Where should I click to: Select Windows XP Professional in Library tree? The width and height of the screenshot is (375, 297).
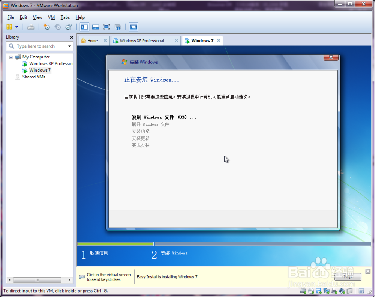pos(51,64)
